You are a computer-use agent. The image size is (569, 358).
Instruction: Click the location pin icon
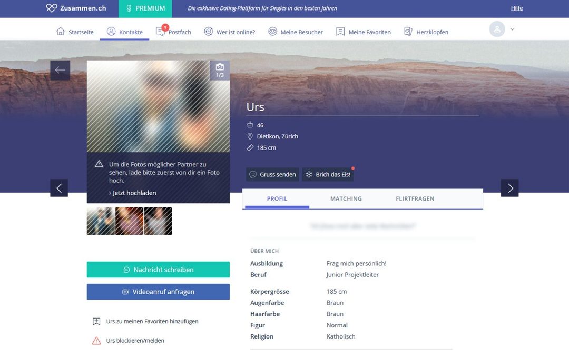250,136
